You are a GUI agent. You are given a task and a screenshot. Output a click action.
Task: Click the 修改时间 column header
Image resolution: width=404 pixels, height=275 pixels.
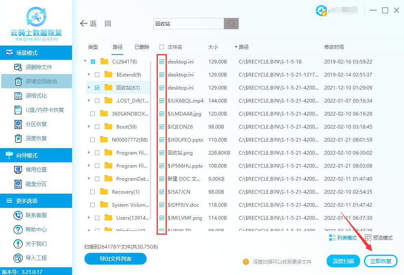coord(334,47)
